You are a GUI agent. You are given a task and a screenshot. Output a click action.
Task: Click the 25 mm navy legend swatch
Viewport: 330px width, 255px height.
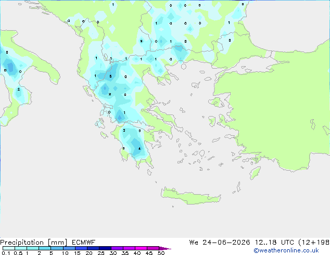pyautogui.click(x=105, y=248)
